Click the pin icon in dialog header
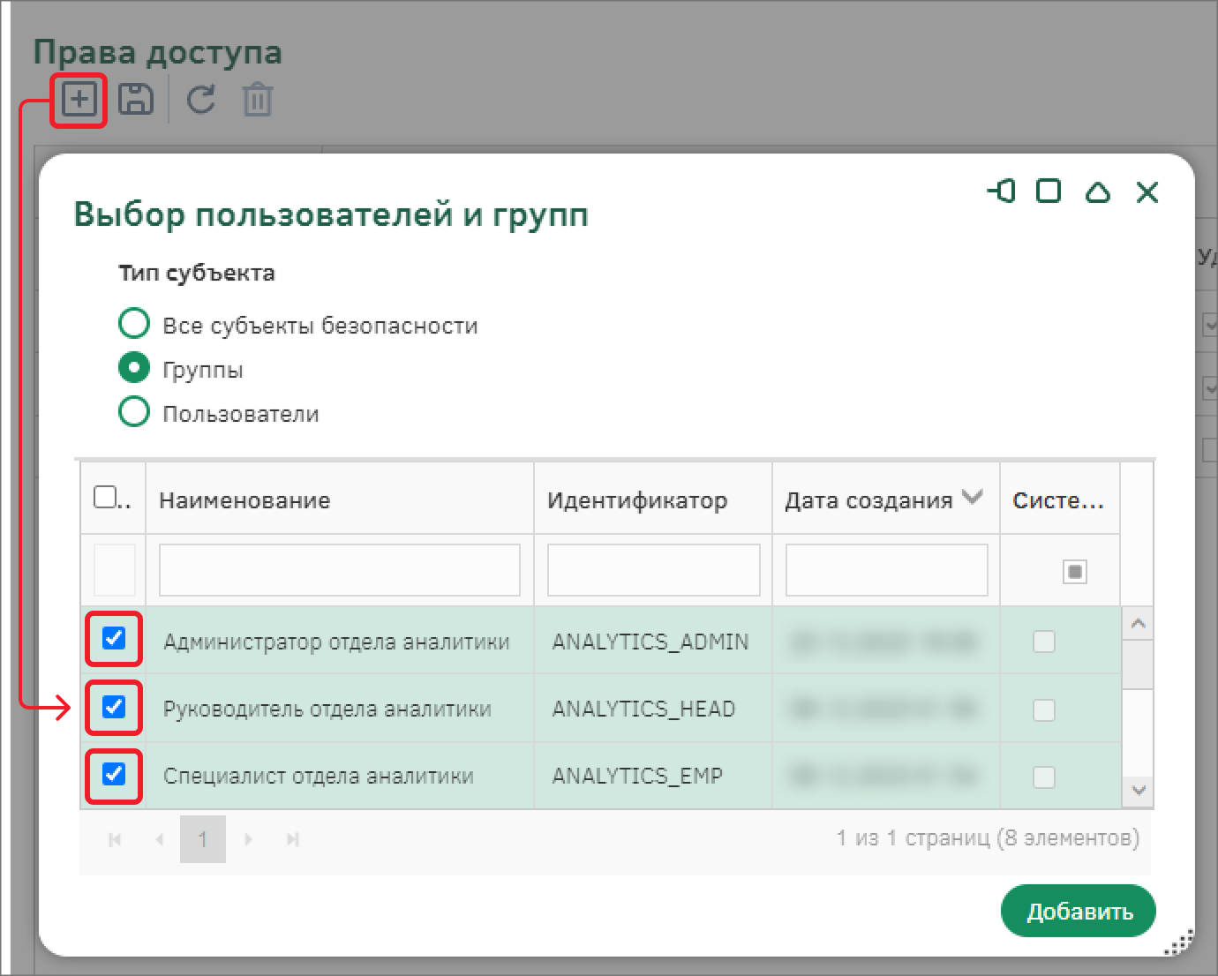The image size is (1218, 976). pyautogui.click(x=1002, y=191)
